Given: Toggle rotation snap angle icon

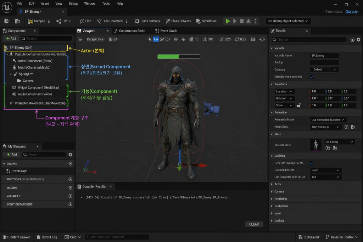Looking at the screenshot, I should (x=205, y=39).
